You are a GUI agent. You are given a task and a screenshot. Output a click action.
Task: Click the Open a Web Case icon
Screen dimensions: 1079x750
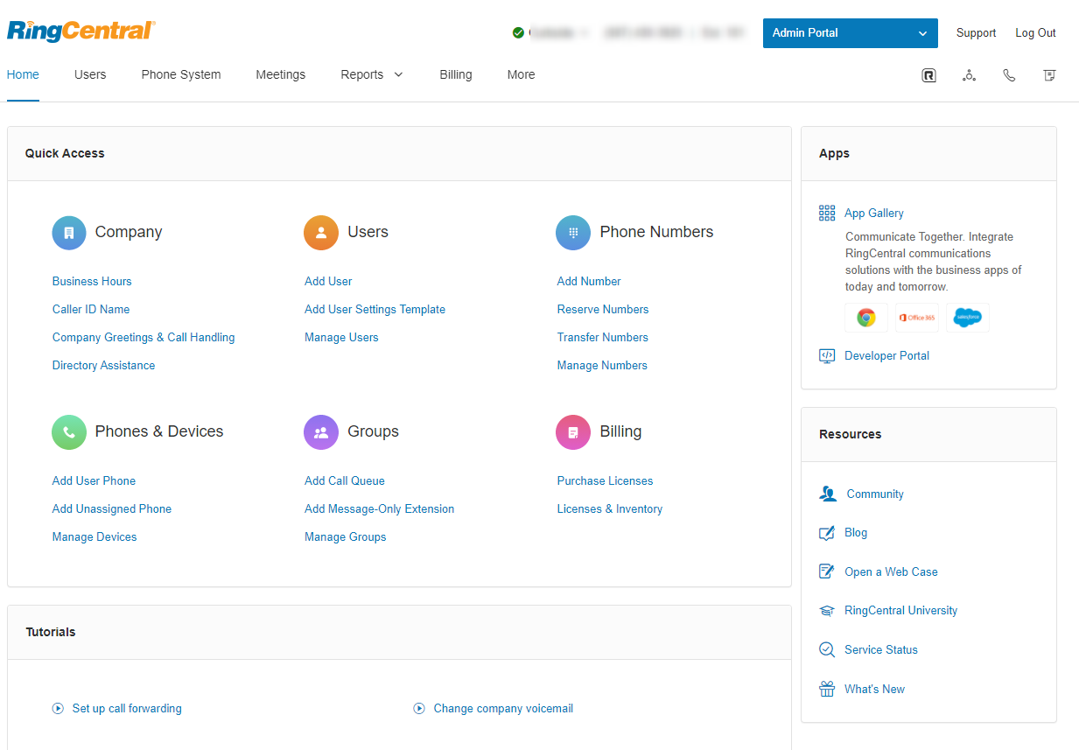(827, 571)
